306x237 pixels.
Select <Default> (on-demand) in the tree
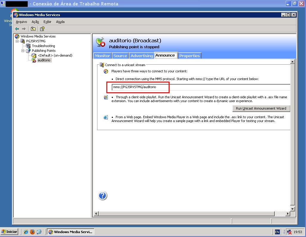pos(55,55)
